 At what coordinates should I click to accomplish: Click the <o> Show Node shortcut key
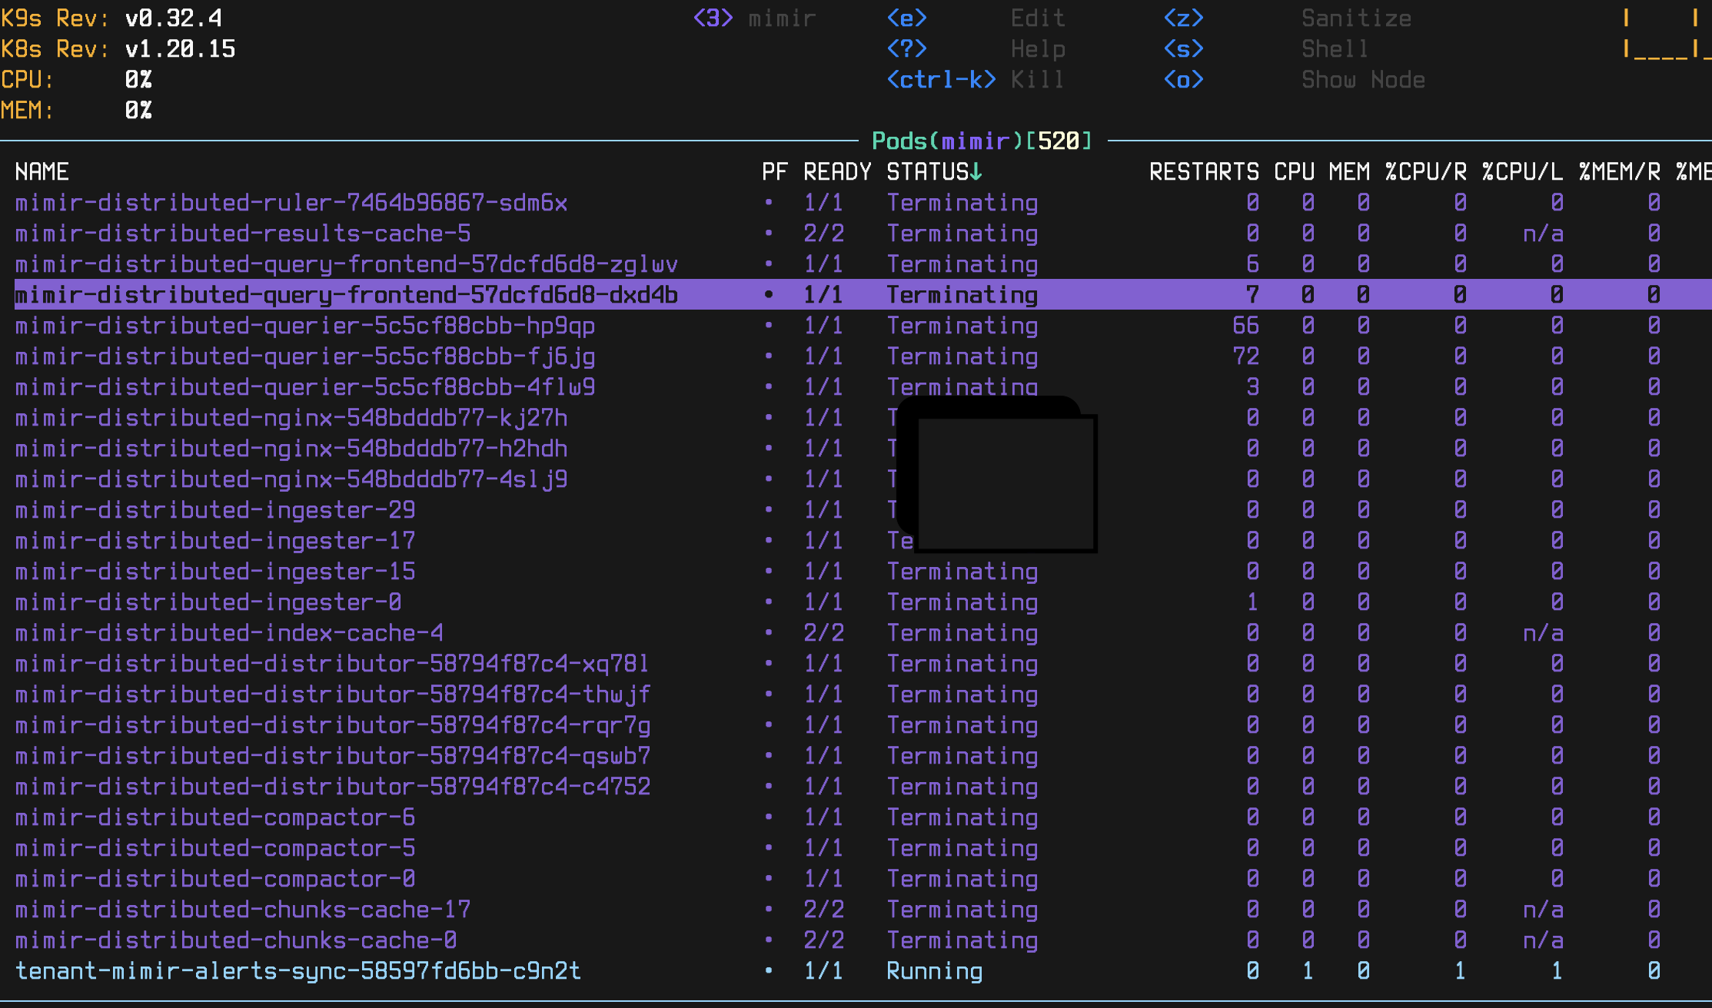tap(1183, 80)
